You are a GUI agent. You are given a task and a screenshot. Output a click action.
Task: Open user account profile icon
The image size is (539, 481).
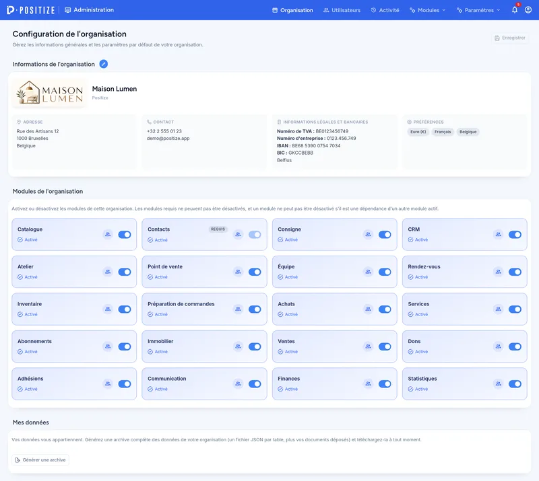[x=528, y=10]
